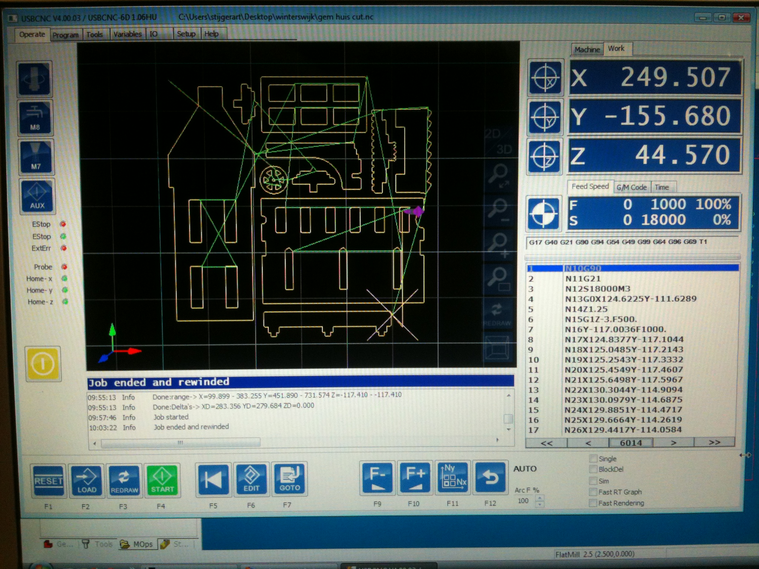The height and width of the screenshot is (569, 759).
Task: Click the return arrow F12 icon
Action: click(490, 477)
